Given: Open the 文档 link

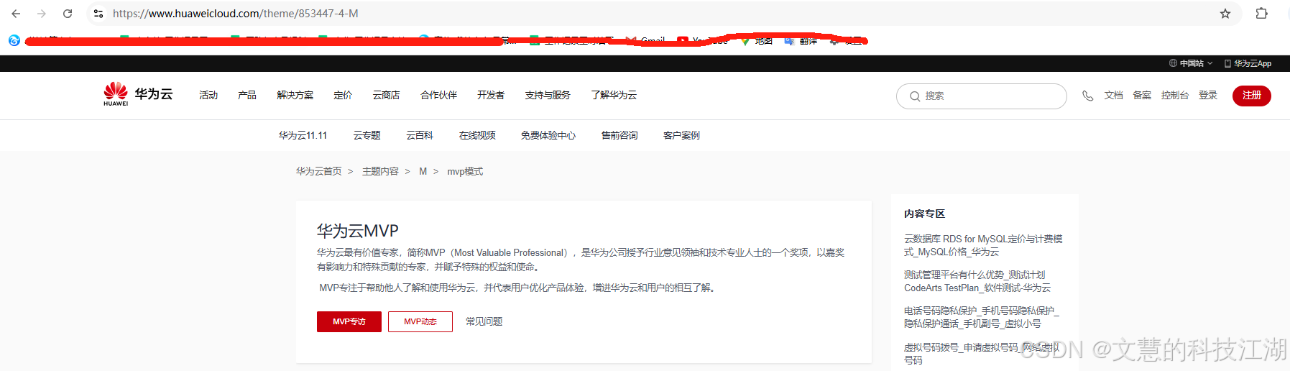Looking at the screenshot, I should click(1114, 95).
